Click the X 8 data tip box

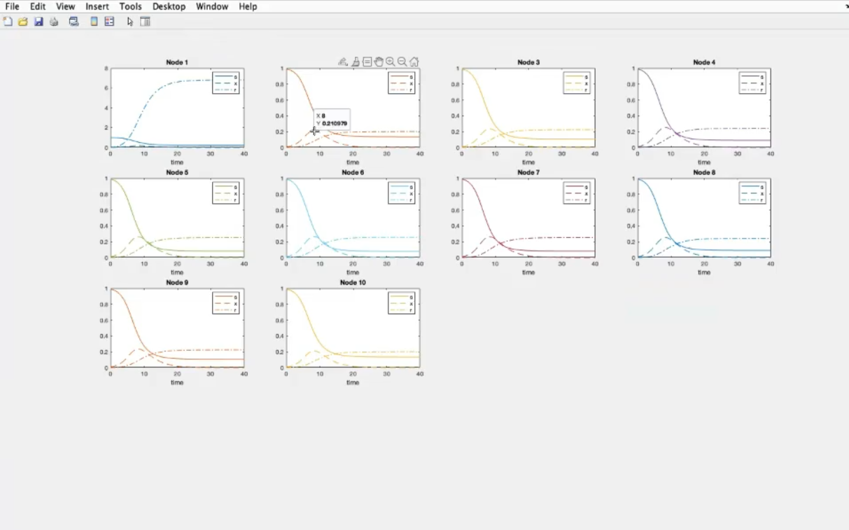pos(332,119)
